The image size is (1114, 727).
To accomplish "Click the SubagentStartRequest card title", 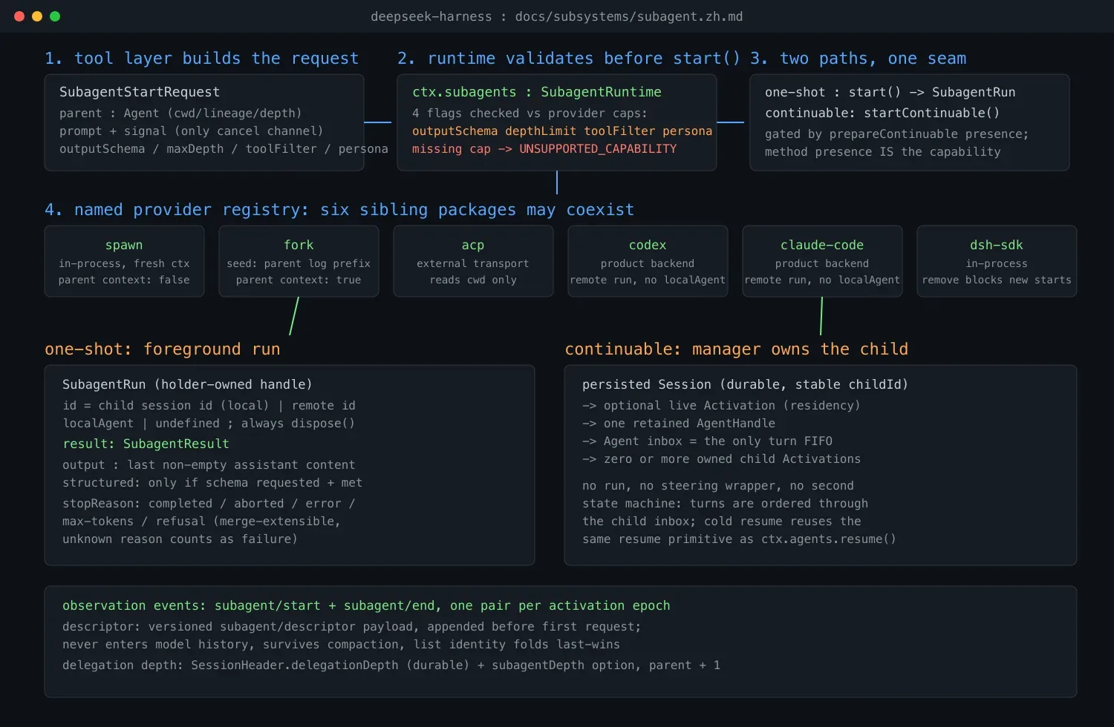I will tap(140, 92).
